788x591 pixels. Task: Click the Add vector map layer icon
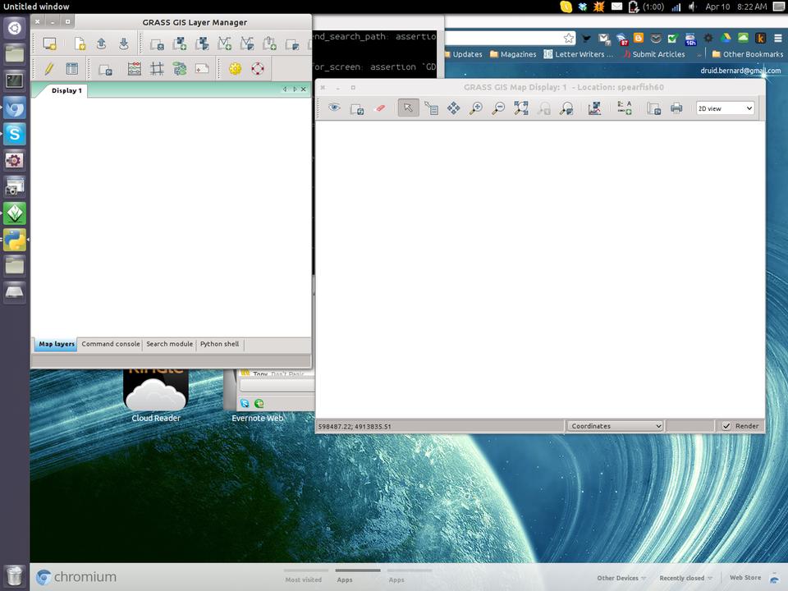pos(224,44)
